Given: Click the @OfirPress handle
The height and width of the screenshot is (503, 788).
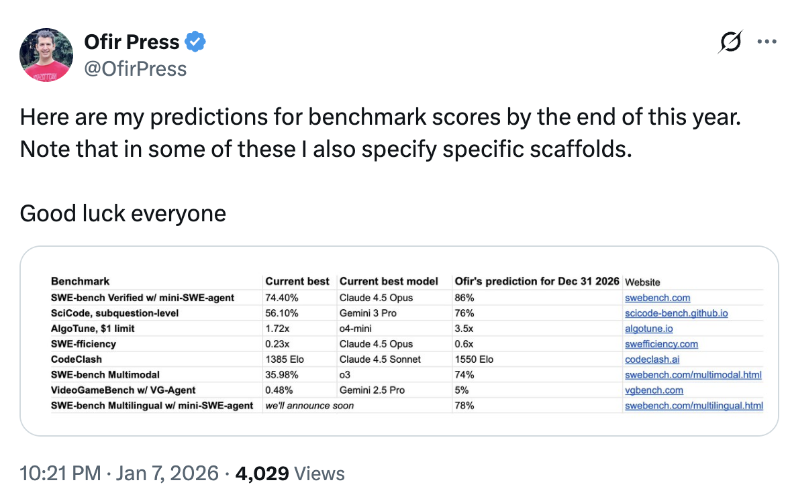Looking at the screenshot, I should click(136, 68).
